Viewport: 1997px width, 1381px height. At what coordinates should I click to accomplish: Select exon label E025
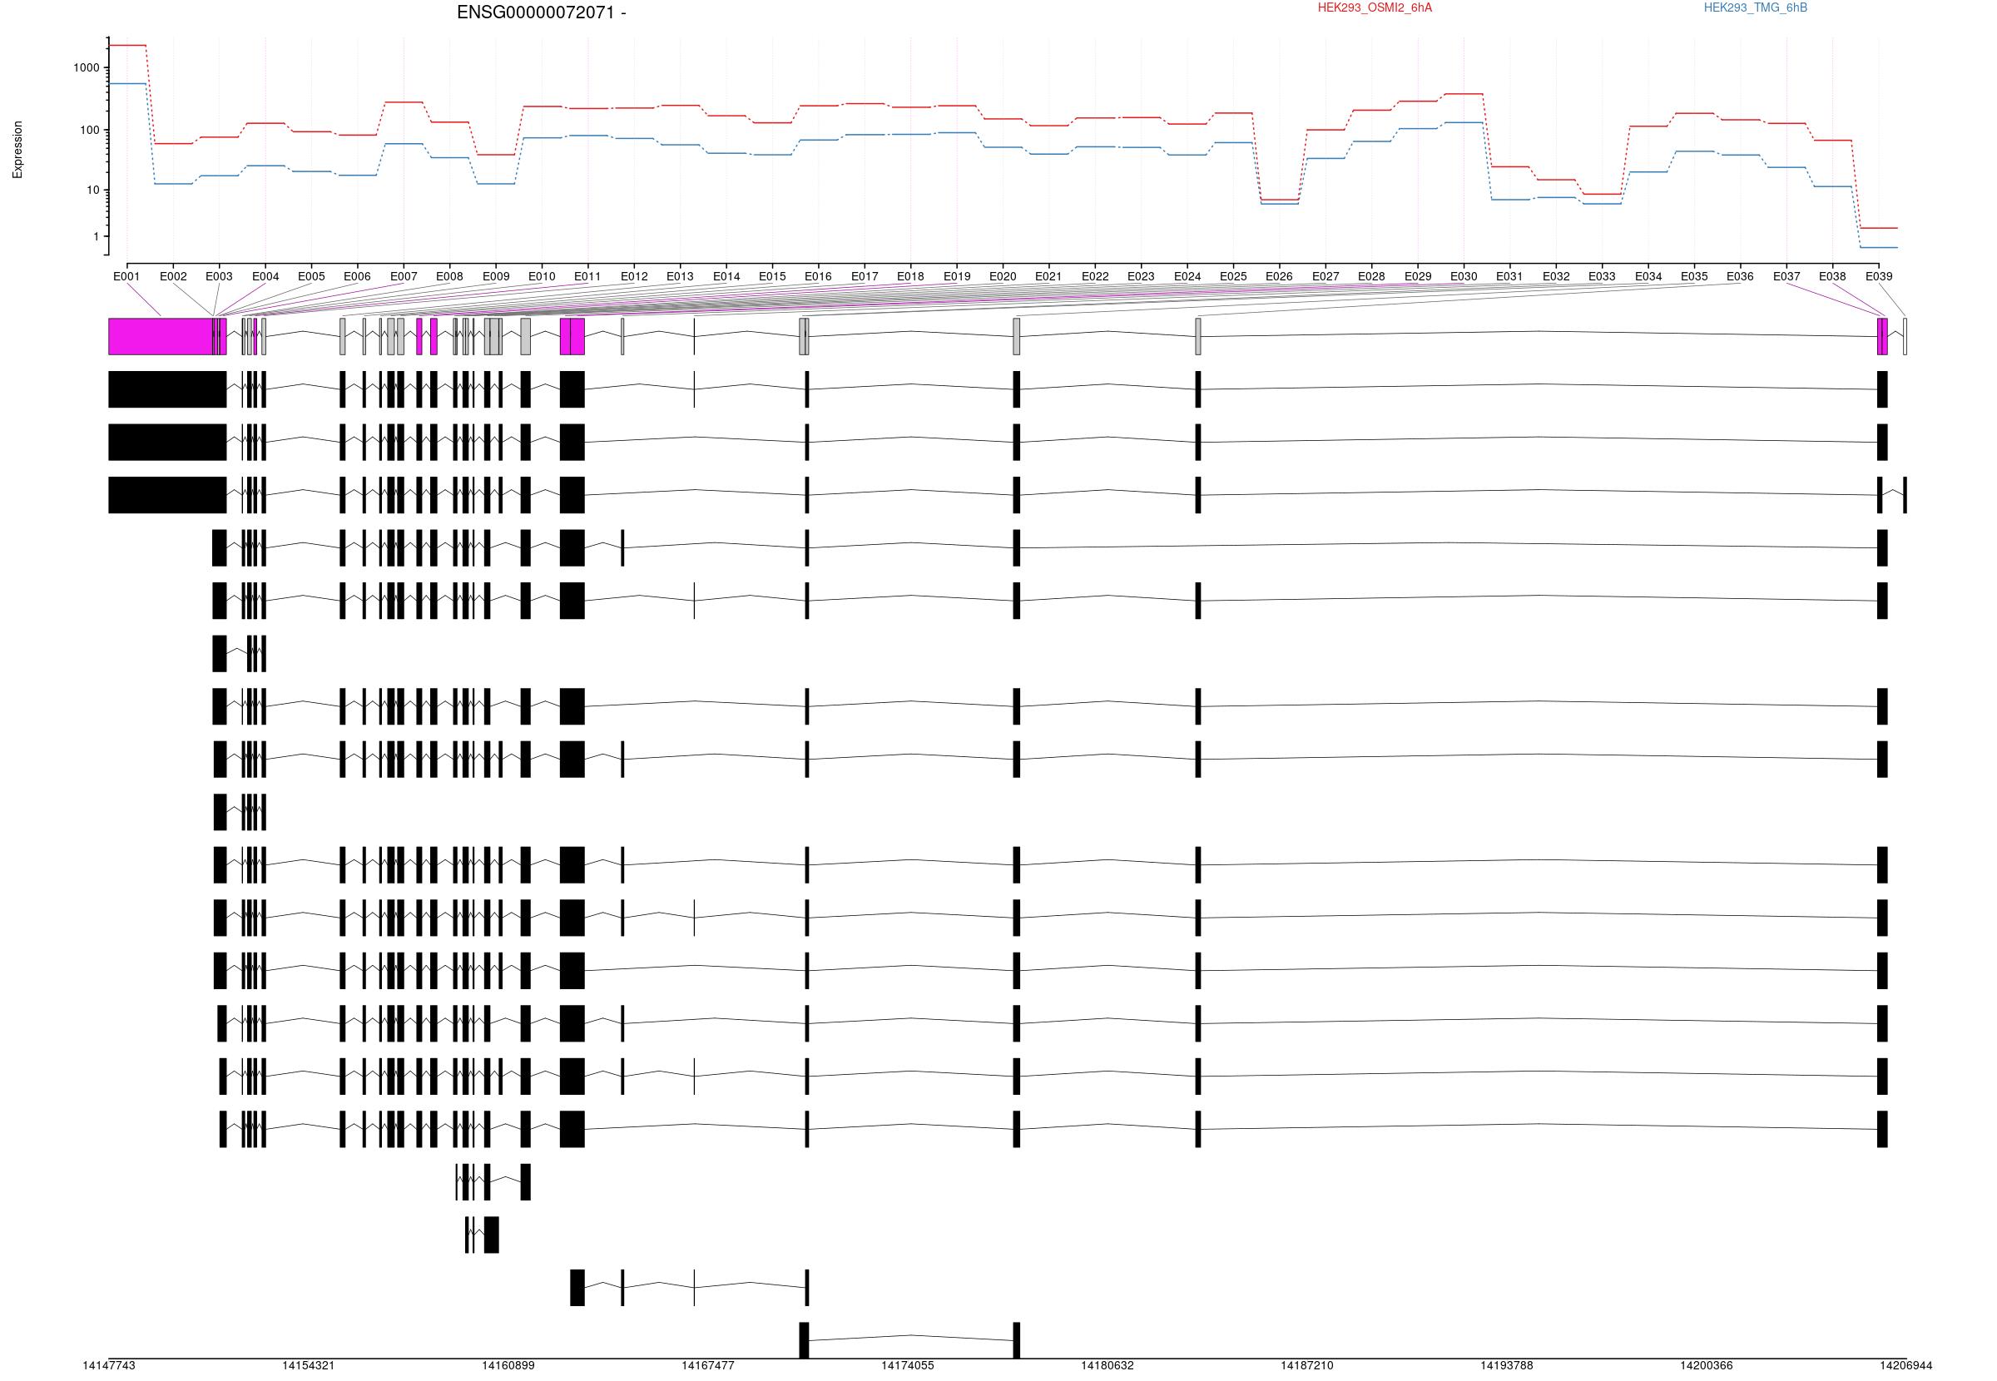[x=1234, y=277]
